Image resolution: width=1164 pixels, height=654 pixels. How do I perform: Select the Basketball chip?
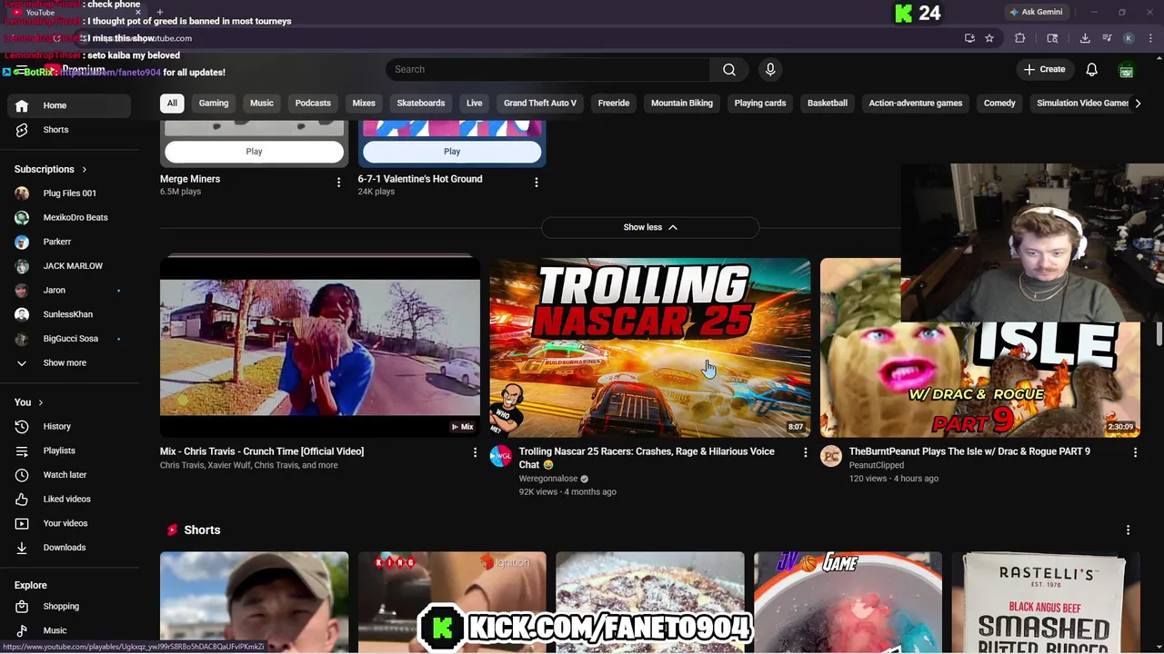point(828,104)
